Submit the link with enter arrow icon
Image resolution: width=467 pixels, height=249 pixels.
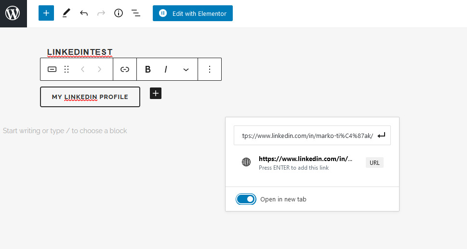[381, 136]
